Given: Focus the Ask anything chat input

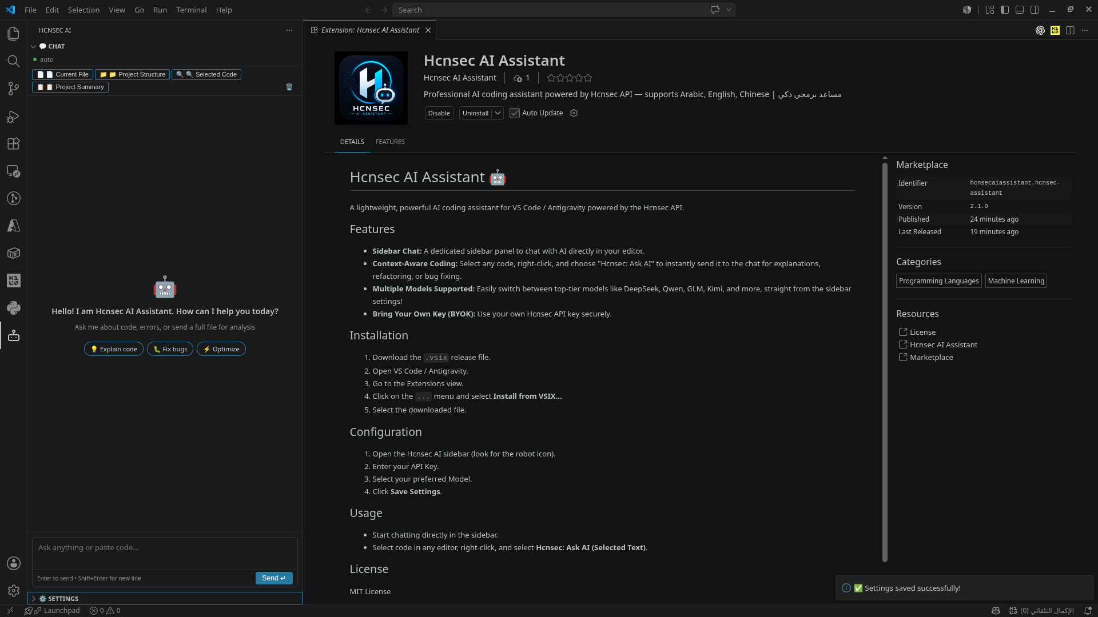Looking at the screenshot, I should pos(165,552).
